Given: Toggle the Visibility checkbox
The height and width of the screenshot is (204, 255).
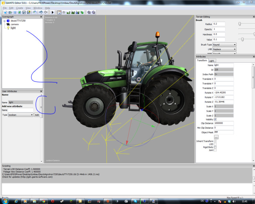Looking at the screenshot, I should pyautogui.click(x=215, y=119).
